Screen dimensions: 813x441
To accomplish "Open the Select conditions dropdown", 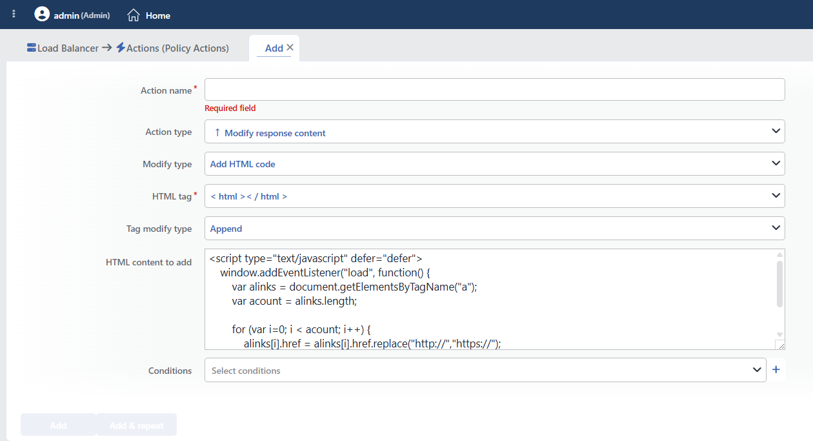I will tap(485, 370).
